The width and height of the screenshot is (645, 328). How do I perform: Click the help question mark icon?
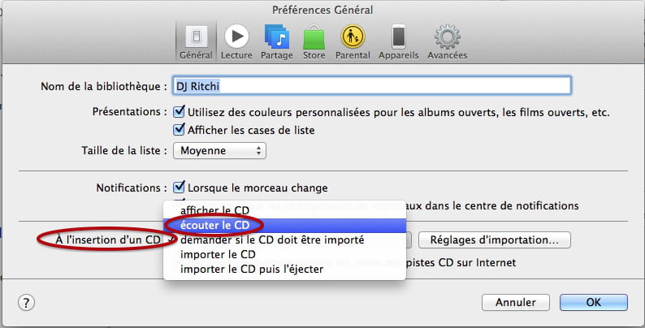(26, 303)
